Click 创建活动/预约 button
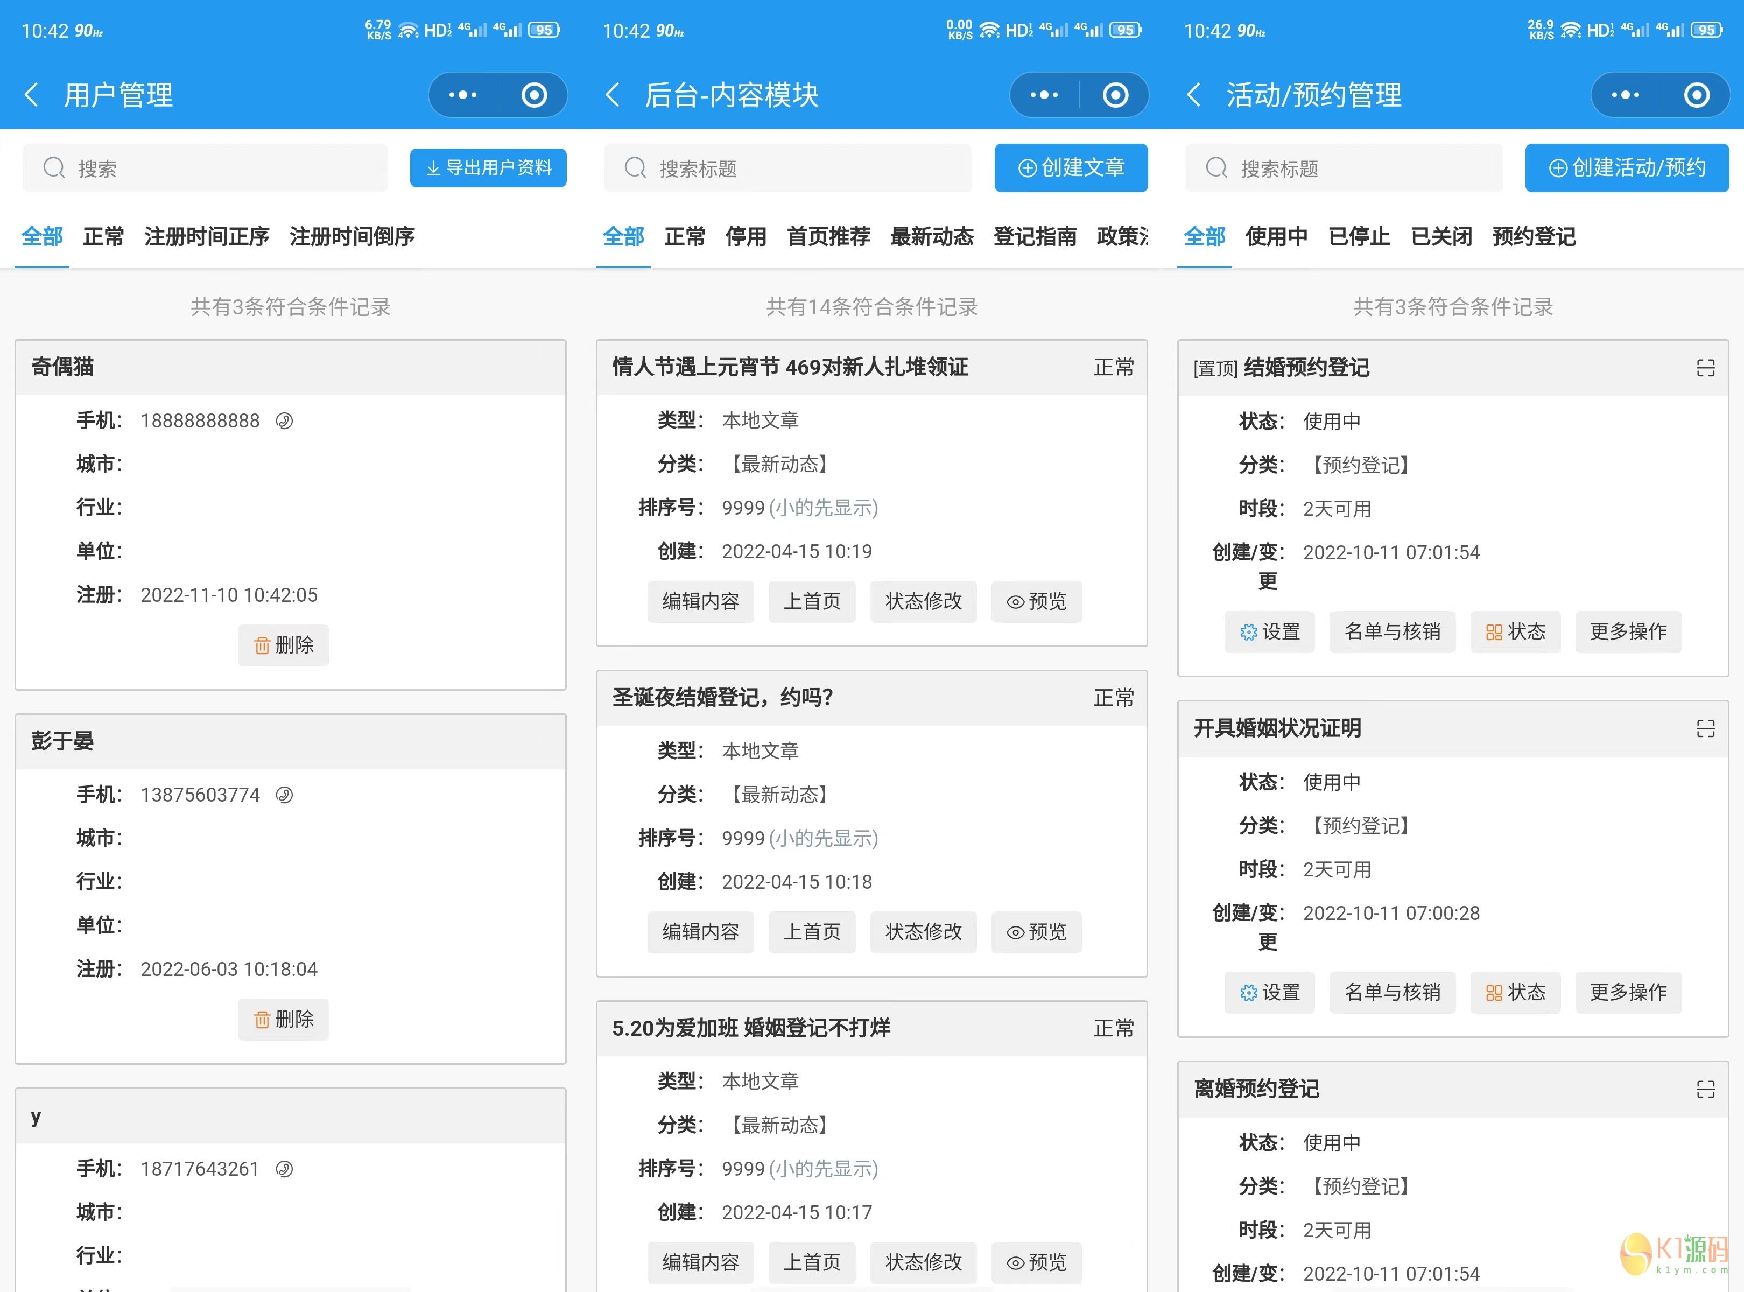This screenshot has height=1292, width=1744. point(1627,167)
